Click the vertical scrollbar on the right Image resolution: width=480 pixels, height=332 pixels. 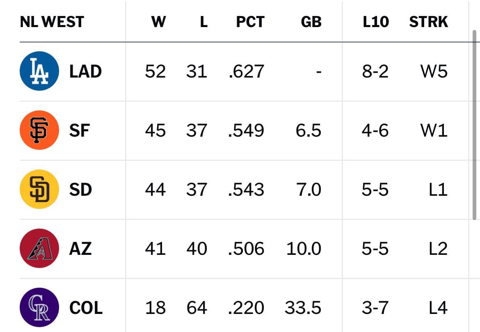coord(475,125)
